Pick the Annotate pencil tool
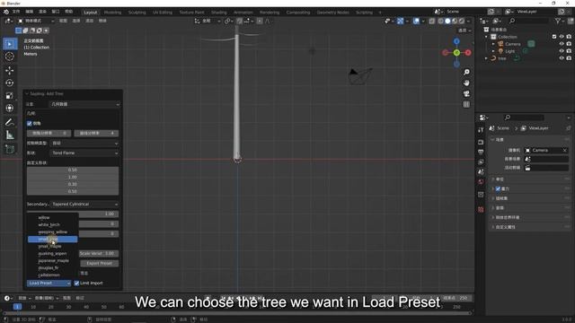This screenshot has height=323, width=575. coord(10,122)
